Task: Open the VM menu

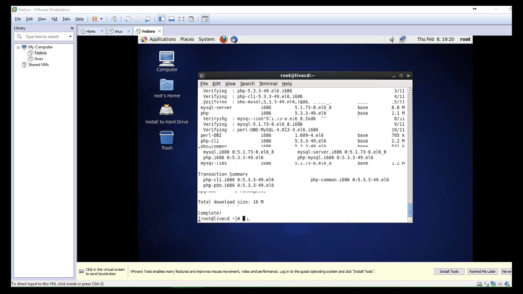Action: 54,19
